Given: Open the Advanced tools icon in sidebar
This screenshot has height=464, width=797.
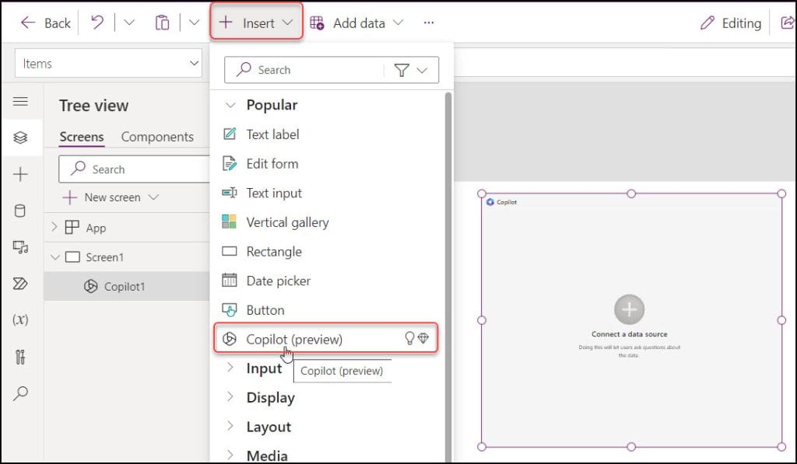Looking at the screenshot, I should (x=20, y=357).
